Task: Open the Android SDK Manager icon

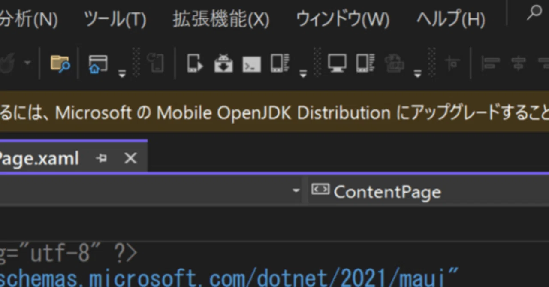Action: tap(223, 63)
